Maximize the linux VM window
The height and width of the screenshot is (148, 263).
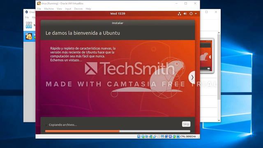point(186,3)
